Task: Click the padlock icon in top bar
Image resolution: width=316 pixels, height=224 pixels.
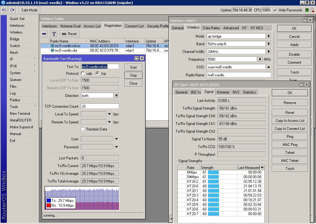Action: point(312,10)
